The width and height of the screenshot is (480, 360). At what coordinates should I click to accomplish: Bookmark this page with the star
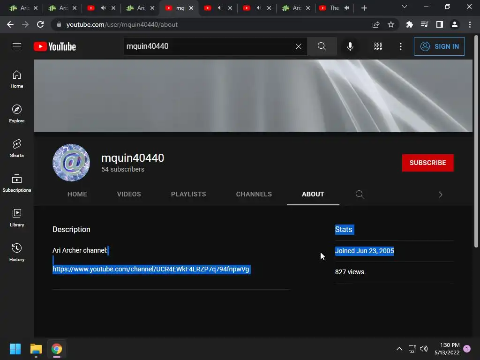[x=390, y=24]
